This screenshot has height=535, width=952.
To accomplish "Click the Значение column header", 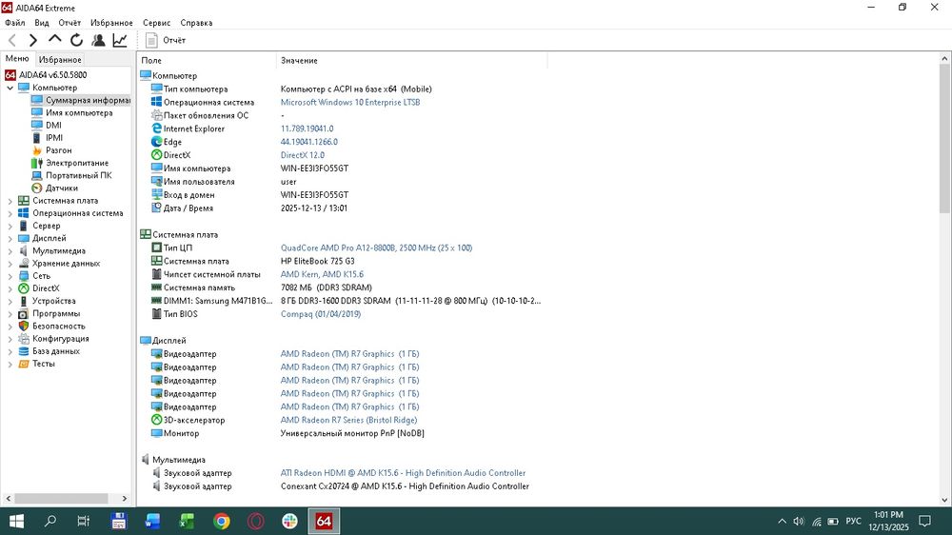I will tap(411, 61).
